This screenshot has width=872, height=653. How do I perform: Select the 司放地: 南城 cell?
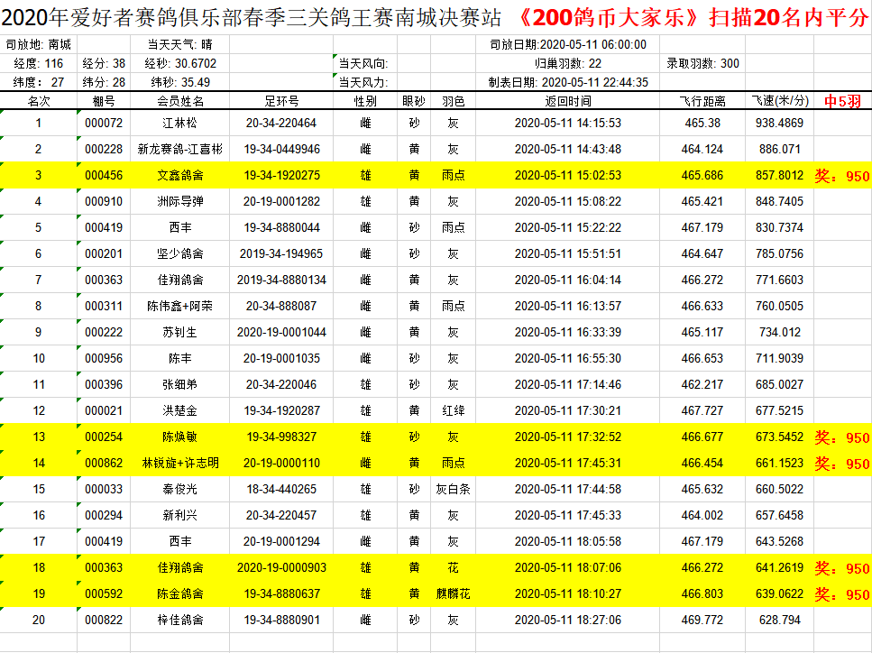tap(39, 44)
